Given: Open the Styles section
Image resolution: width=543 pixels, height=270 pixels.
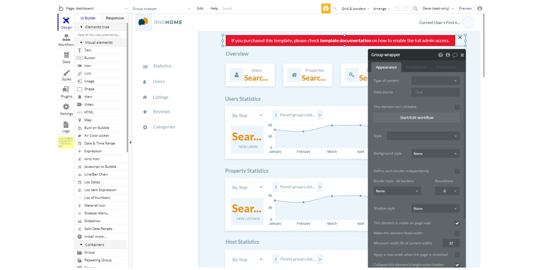Looking at the screenshot, I should point(66,75).
